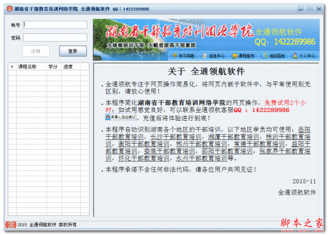The height and width of the screenshot is (235, 328).
Task: Minimize the window
Action: 301,9
